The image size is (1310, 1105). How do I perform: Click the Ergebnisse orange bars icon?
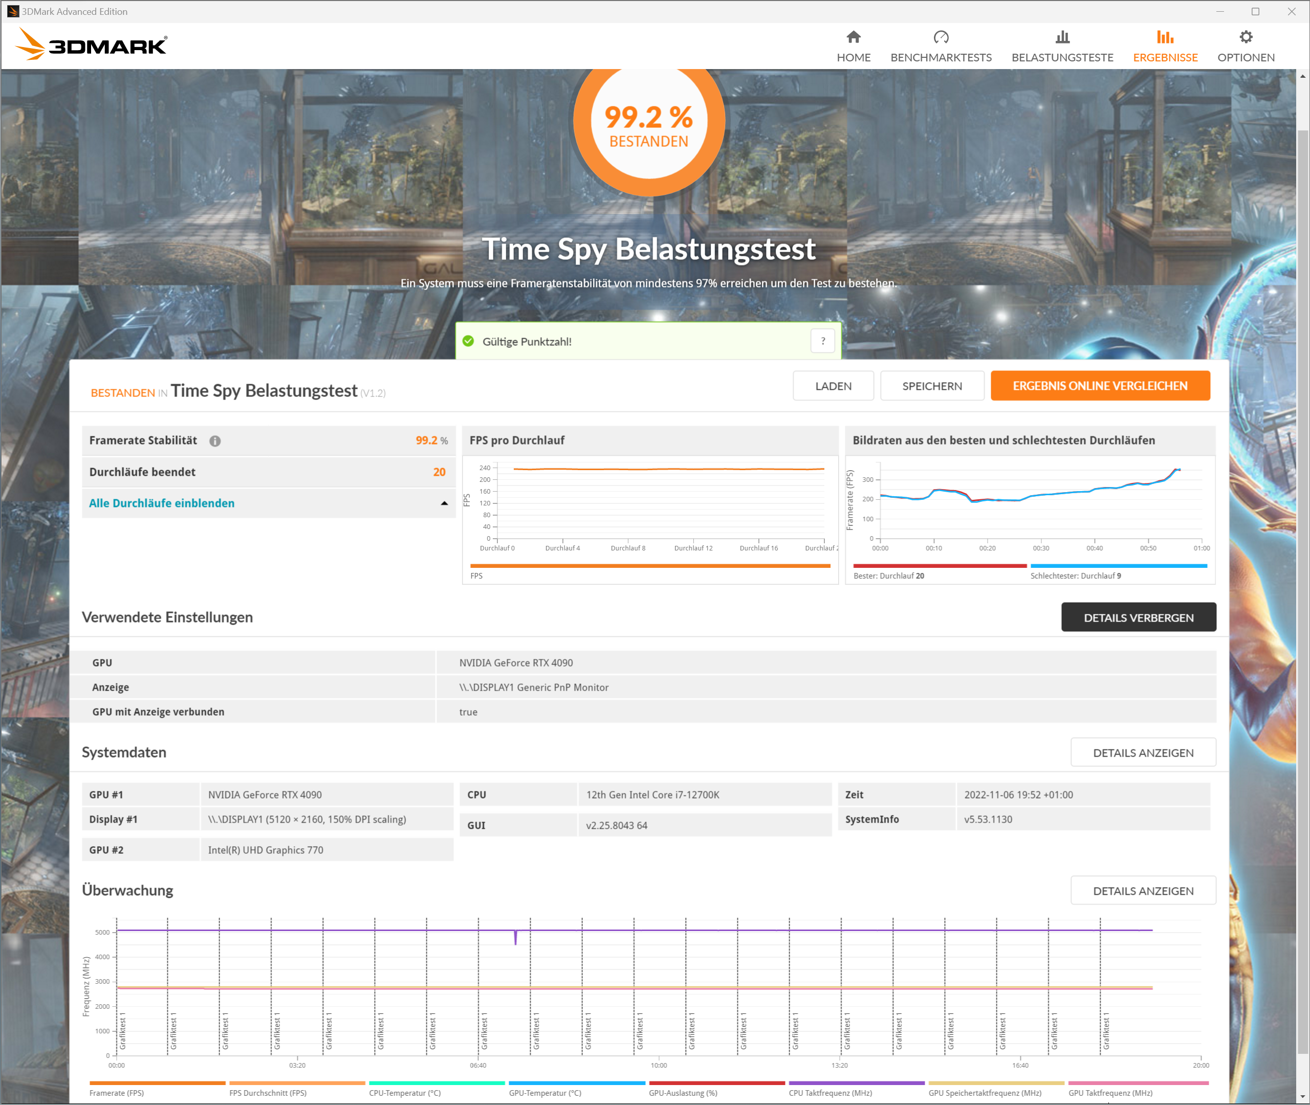coord(1165,37)
